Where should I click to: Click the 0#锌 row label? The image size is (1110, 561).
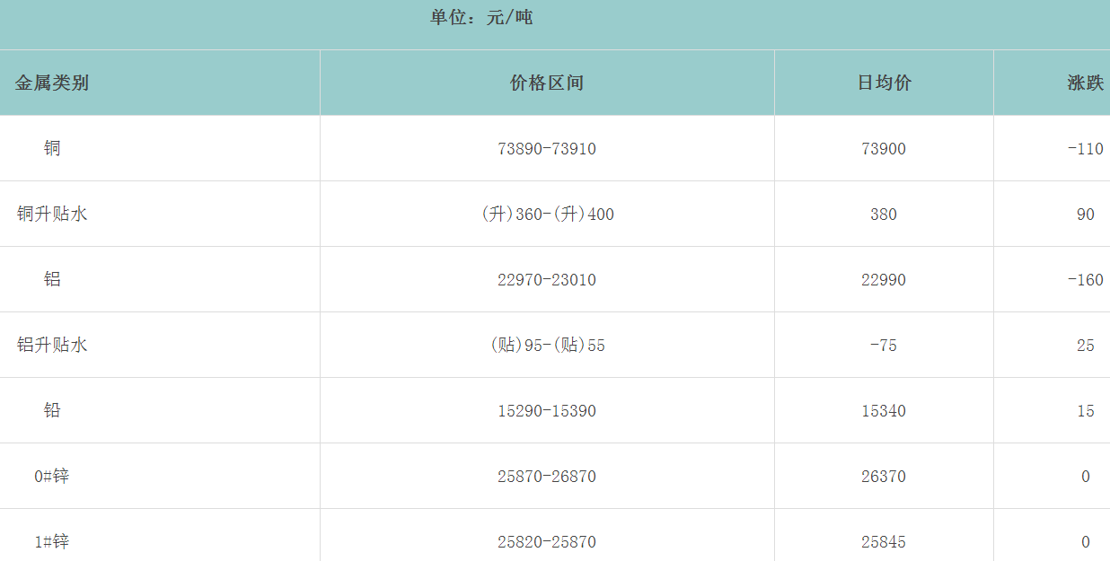click(x=52, y=476)
